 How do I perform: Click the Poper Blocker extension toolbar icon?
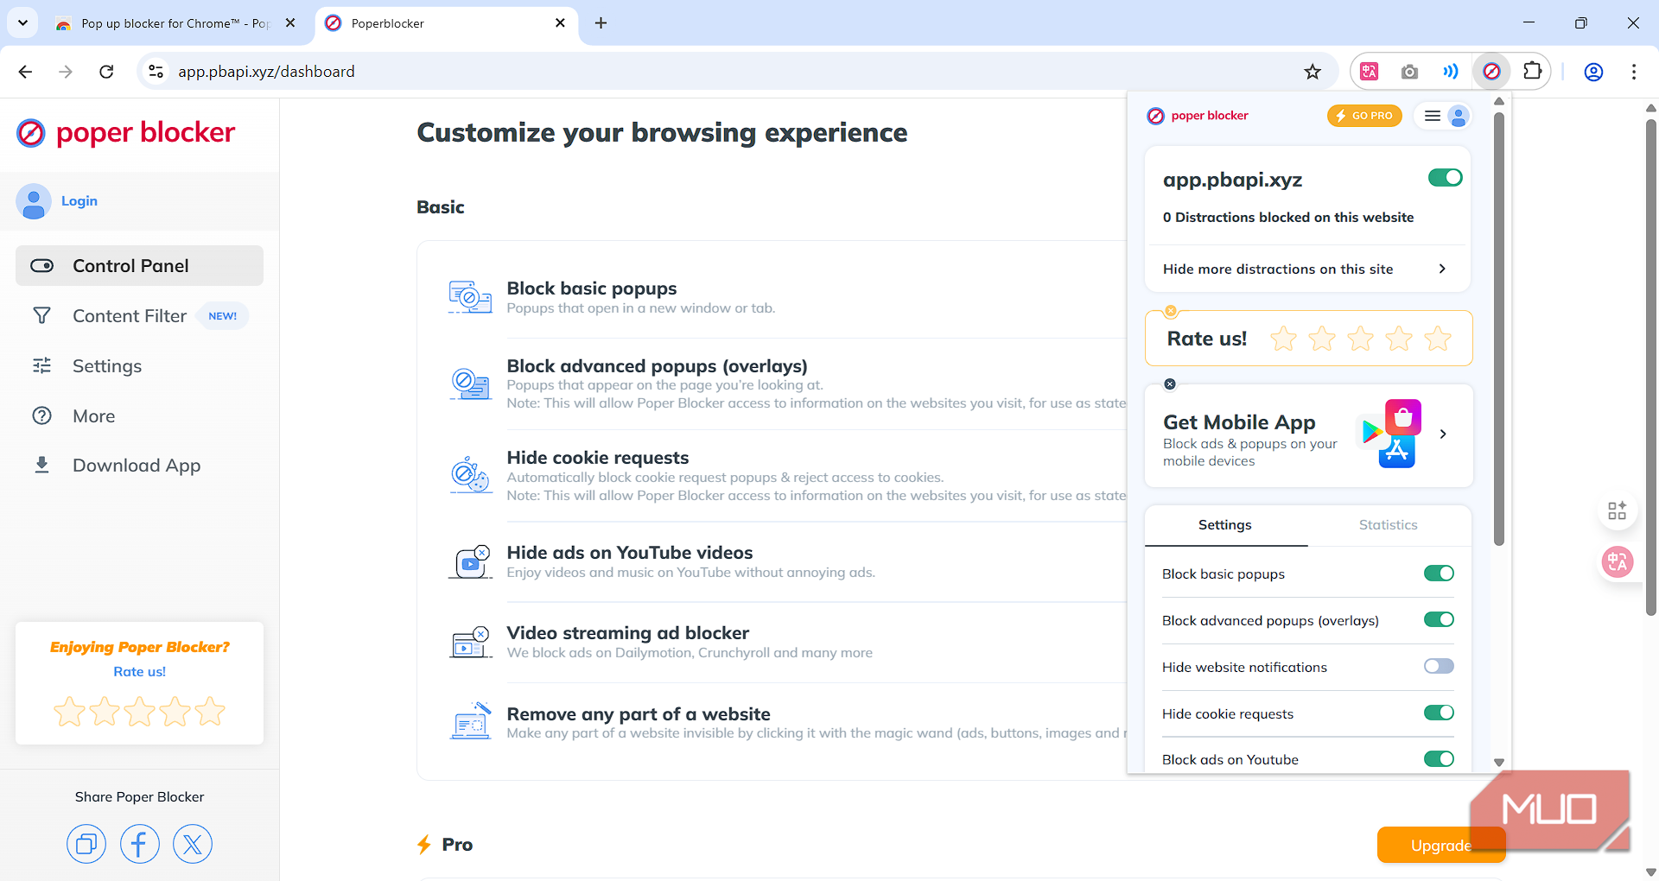[x=1491, y=72]
